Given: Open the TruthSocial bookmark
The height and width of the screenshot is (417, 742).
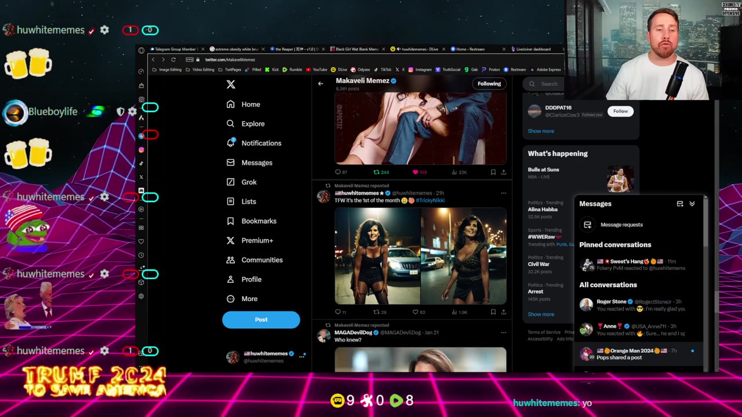Looking at the screenshot, I should [448, 69].
